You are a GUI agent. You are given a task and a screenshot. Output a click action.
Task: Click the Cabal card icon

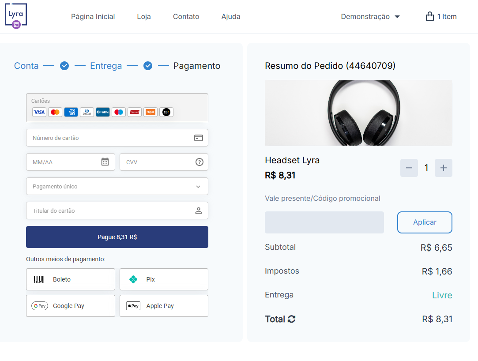coord(103,112)
